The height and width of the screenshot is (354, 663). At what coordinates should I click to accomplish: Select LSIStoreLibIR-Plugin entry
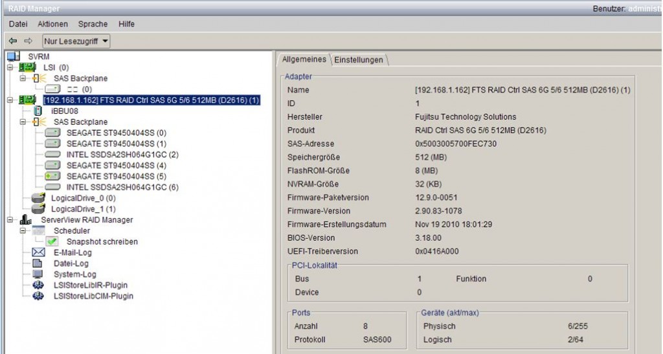[x=91, y=285]
